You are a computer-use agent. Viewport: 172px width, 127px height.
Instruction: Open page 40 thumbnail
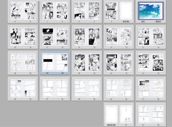point(158,114)
